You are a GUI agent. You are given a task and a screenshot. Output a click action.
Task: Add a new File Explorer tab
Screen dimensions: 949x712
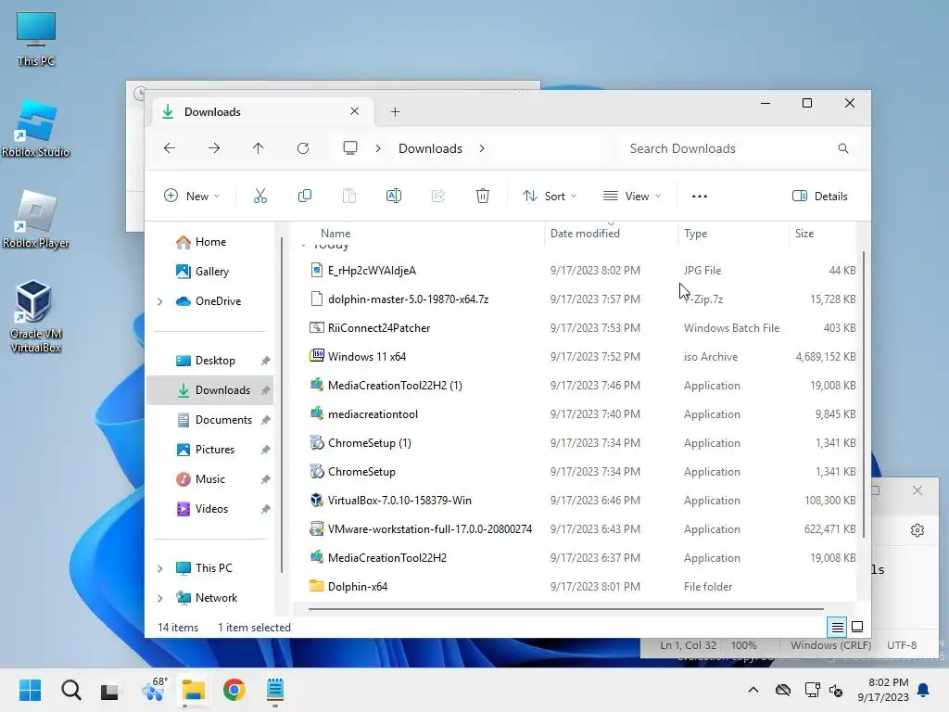[x=395, y=111]
